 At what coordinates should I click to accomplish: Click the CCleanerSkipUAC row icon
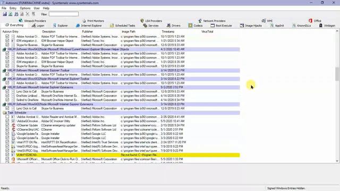pos(13,129)
